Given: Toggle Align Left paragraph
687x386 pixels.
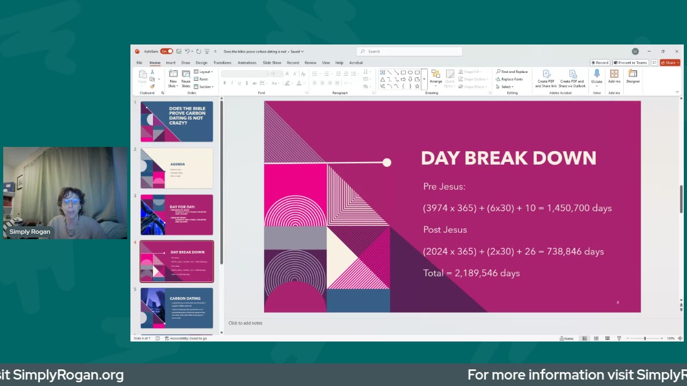Looking at the screenshot, I should click(315, 83).
